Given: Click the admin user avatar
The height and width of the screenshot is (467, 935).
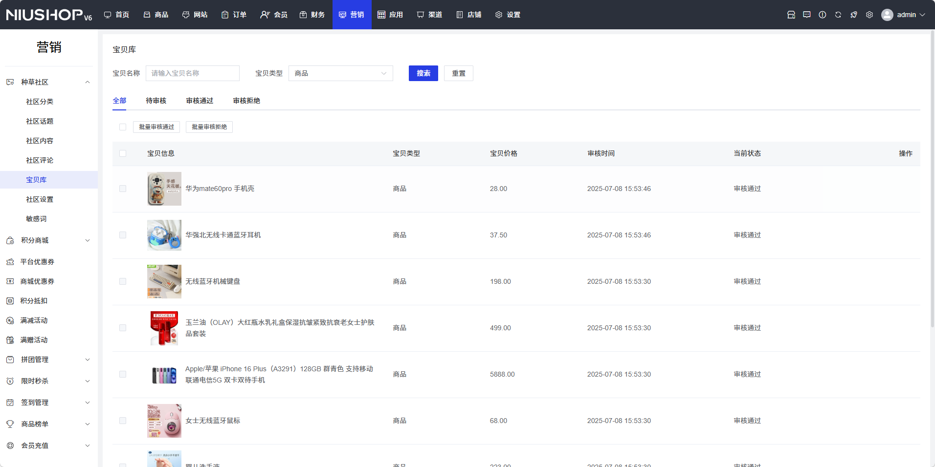Looking at the screenshot, I should 887,15.
